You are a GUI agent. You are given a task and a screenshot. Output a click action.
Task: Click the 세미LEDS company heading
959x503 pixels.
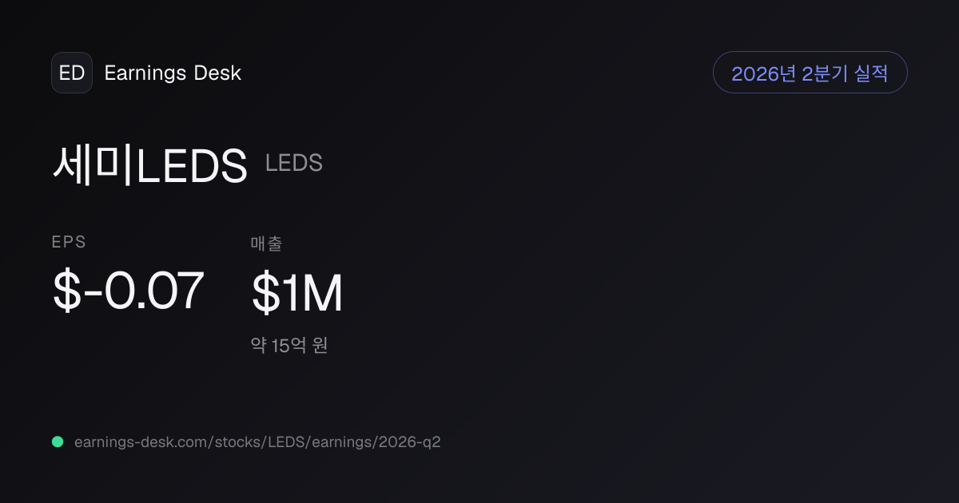[150, 166]
